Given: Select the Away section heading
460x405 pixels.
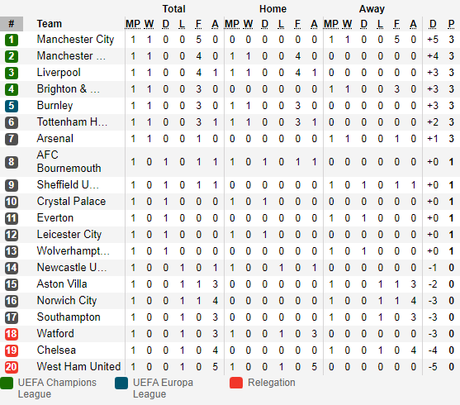Looking at the screenshot, I should [x=372, y=9].
